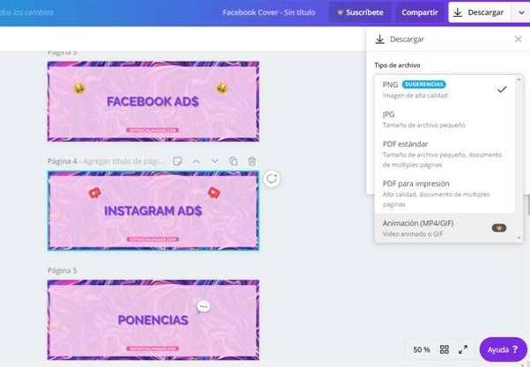Click the left heart like icon on Instagram page
The height and width of the screenshot is (367, 530).
[x=95, y=193]
